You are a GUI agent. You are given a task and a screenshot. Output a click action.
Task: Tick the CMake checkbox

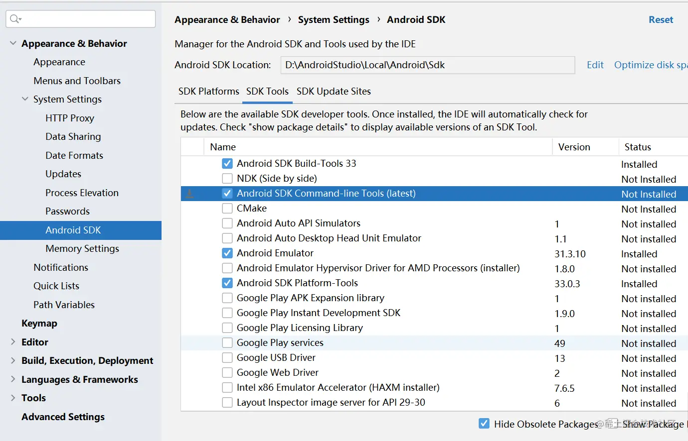pyautogui.click(x=227, y=209)
